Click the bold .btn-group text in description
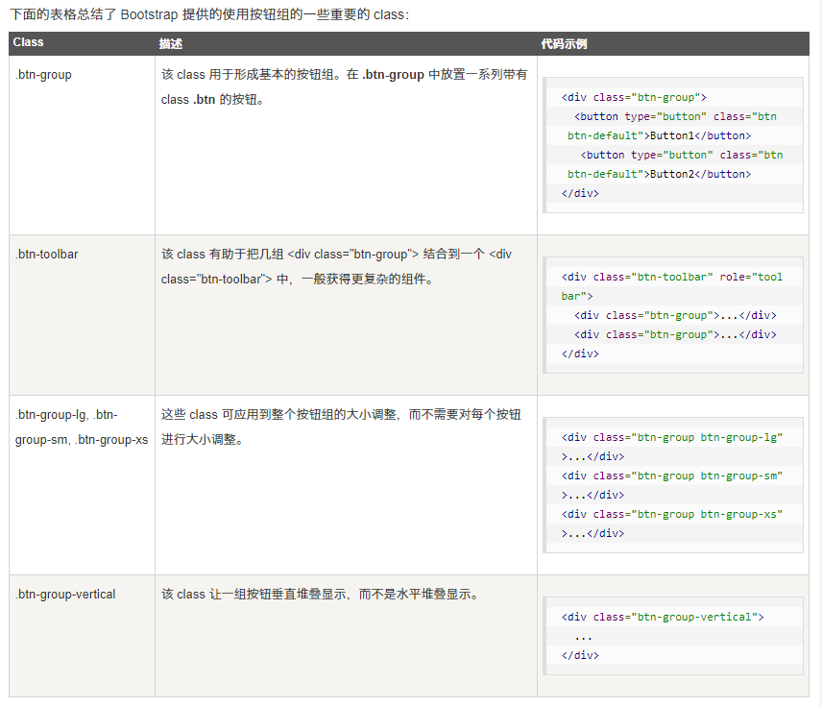Viewport: 822px width, 707px height. tap(393, 75)
